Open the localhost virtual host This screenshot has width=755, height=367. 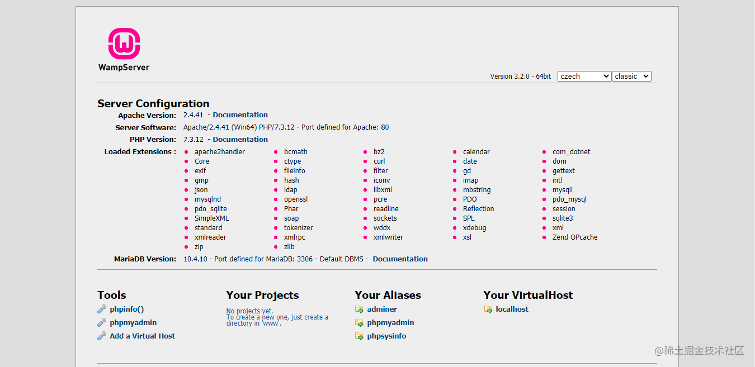[x=512, y=309]
